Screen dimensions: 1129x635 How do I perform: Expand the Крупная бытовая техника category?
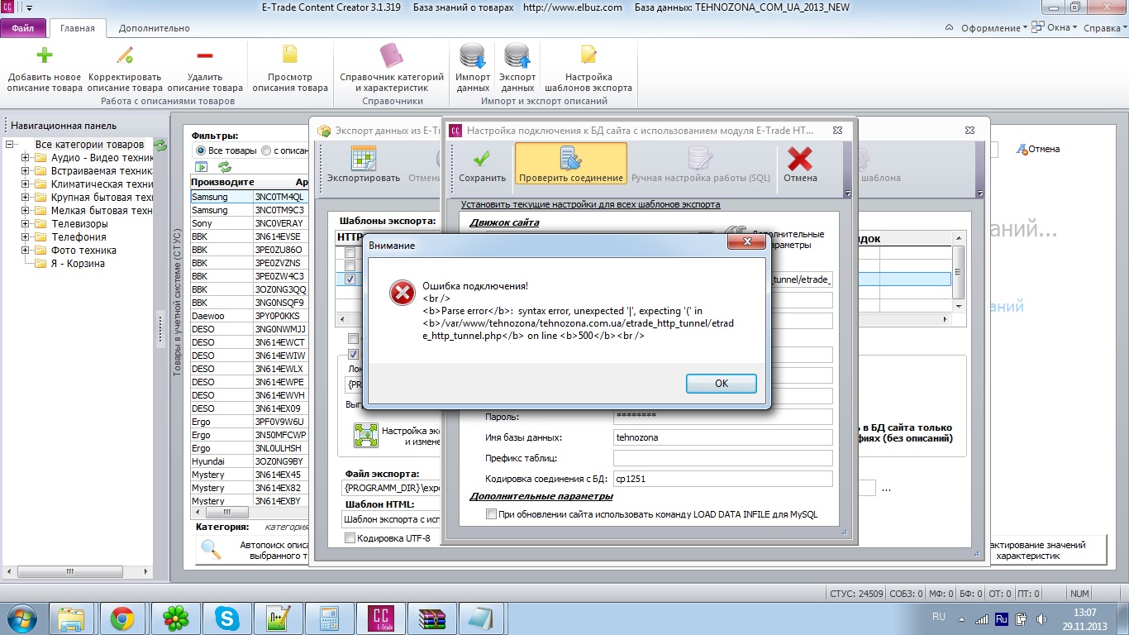click(x=26, y=198)
